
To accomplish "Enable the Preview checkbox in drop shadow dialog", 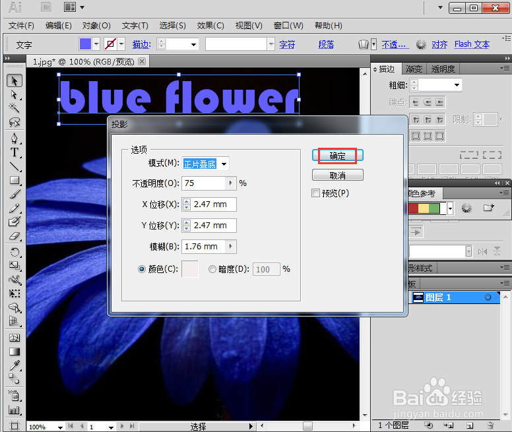I will tap(315, 193).
